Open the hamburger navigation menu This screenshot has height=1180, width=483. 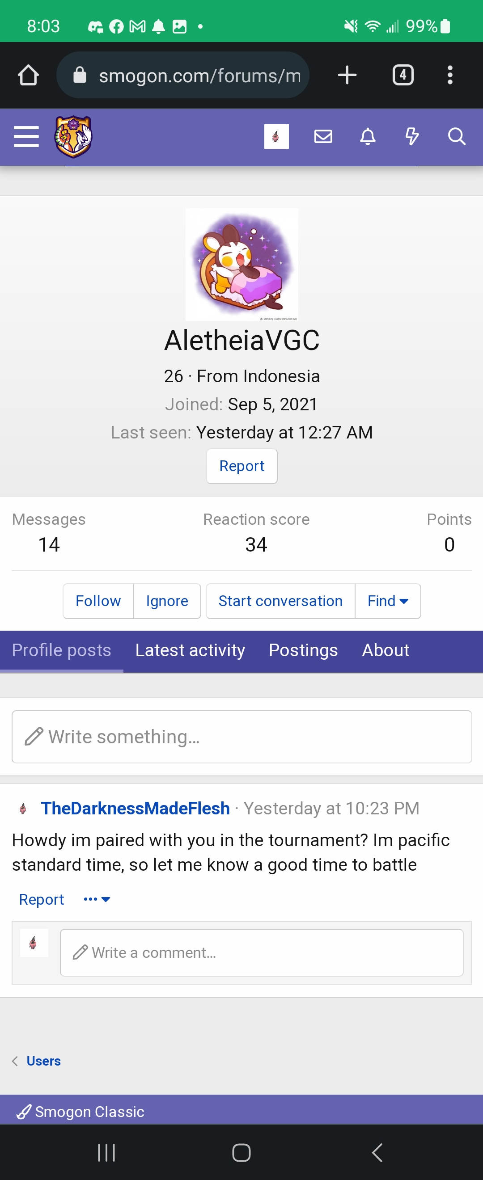pos(26,136)
